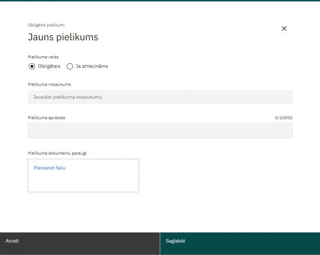Image resolution: width=320 pixels, height=255 pixels.
Task: Click the 0/10000 character counter
Action: pyautogui.click(x=283, y=118)
